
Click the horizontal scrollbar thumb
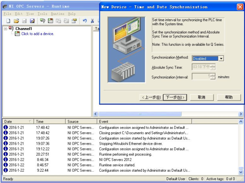click(x=140, y=114)
